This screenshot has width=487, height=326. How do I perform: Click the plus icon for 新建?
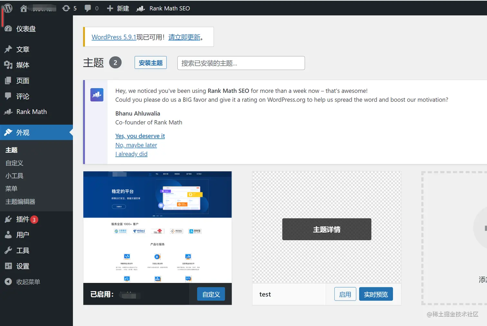[110, 8]
